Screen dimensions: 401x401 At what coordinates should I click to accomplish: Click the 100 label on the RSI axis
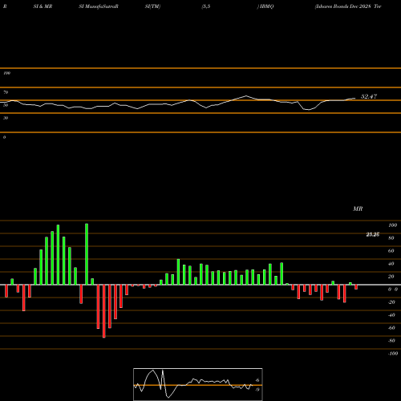(x=6, y=73)
